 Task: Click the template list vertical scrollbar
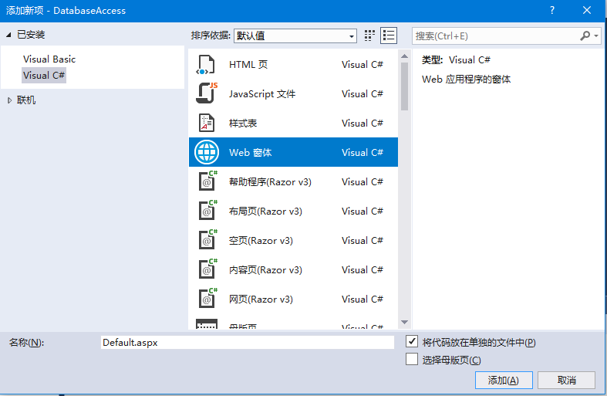pos(404,193)
